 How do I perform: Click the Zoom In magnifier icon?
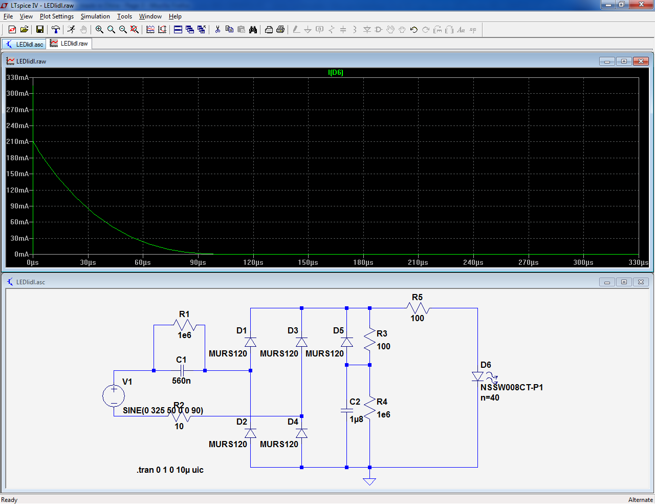(x=99, y=30)
